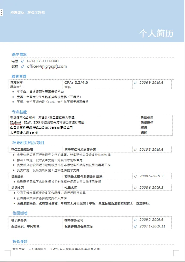Click the skills row starting with EIAProA
The width and height of the screenshot is (185, 262).
point(47,122)
